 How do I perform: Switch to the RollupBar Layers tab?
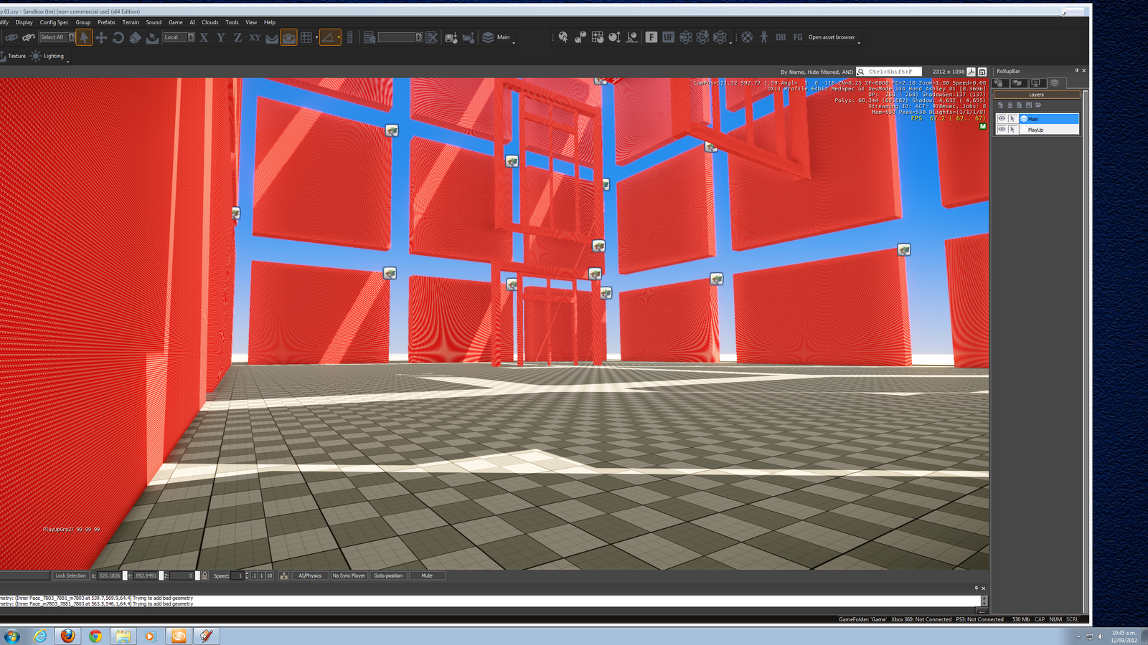point(1054,83)
